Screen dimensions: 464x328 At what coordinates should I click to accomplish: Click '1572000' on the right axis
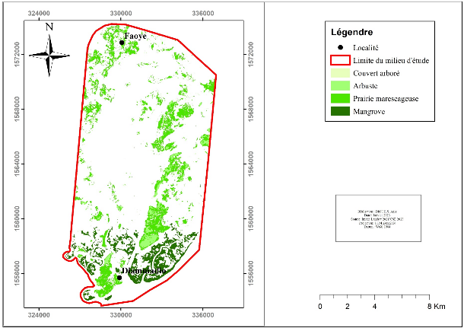[x=251, y=55]
